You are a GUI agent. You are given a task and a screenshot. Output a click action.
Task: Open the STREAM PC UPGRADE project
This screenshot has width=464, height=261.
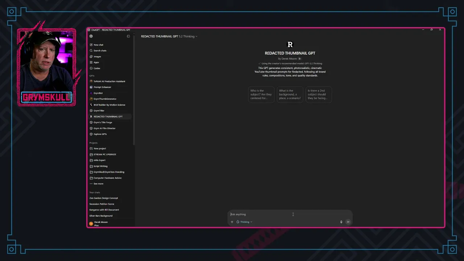pos(110,154)
